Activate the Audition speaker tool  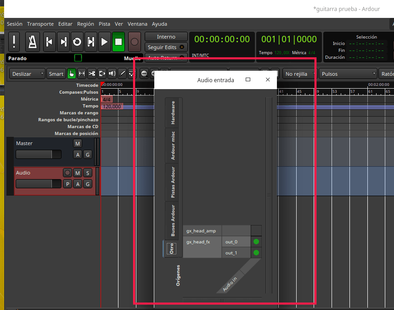112,73
